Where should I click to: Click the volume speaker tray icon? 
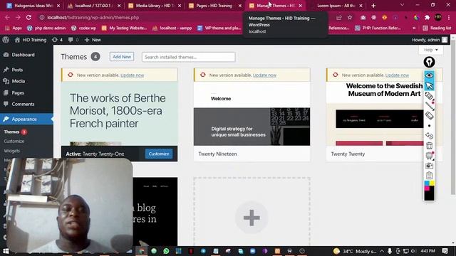click(x=413, y=251)
